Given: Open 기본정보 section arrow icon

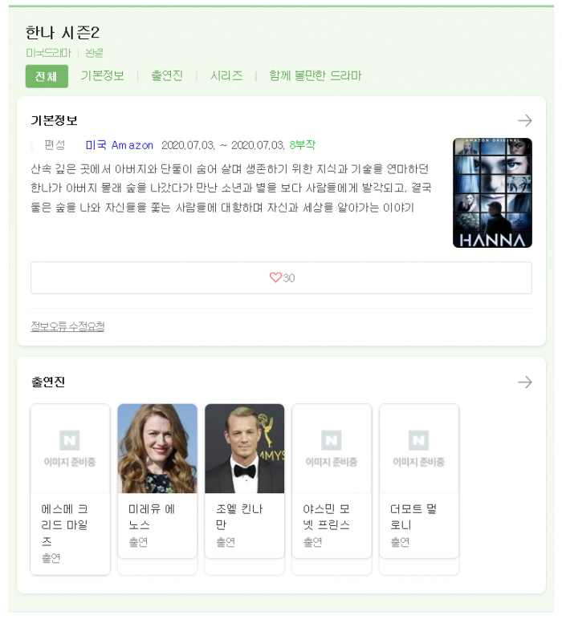Looking at the screenshot, I should pos(525,121).
